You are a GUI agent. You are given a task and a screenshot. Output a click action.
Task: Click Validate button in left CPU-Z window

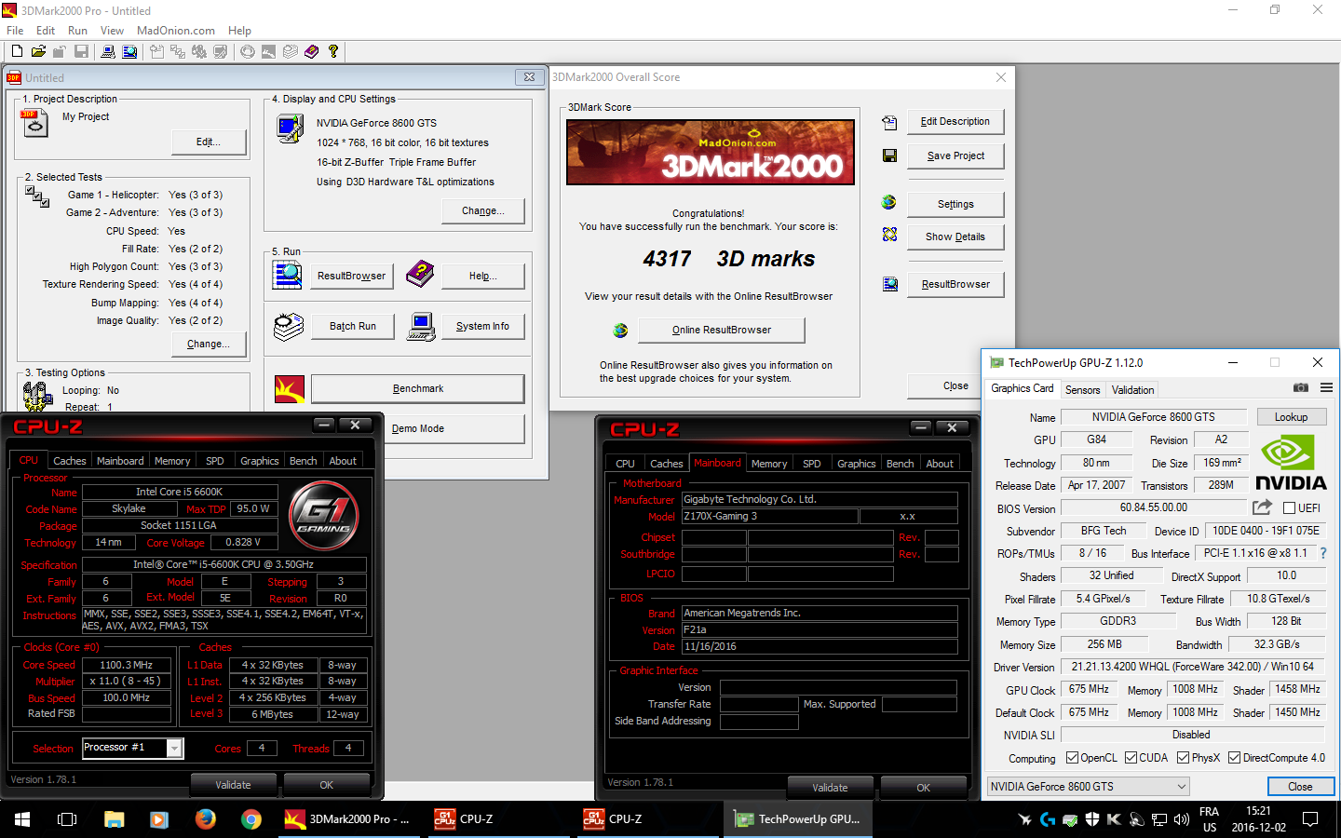233,785
